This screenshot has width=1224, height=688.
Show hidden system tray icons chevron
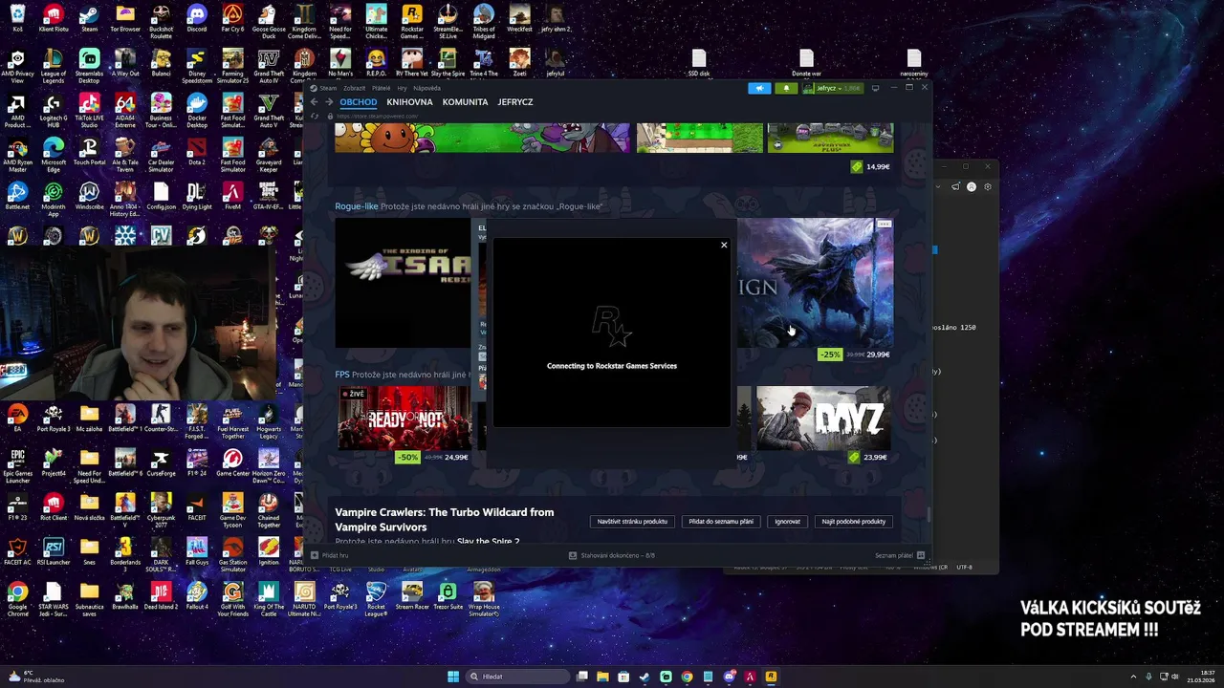tap(1133, 677)
